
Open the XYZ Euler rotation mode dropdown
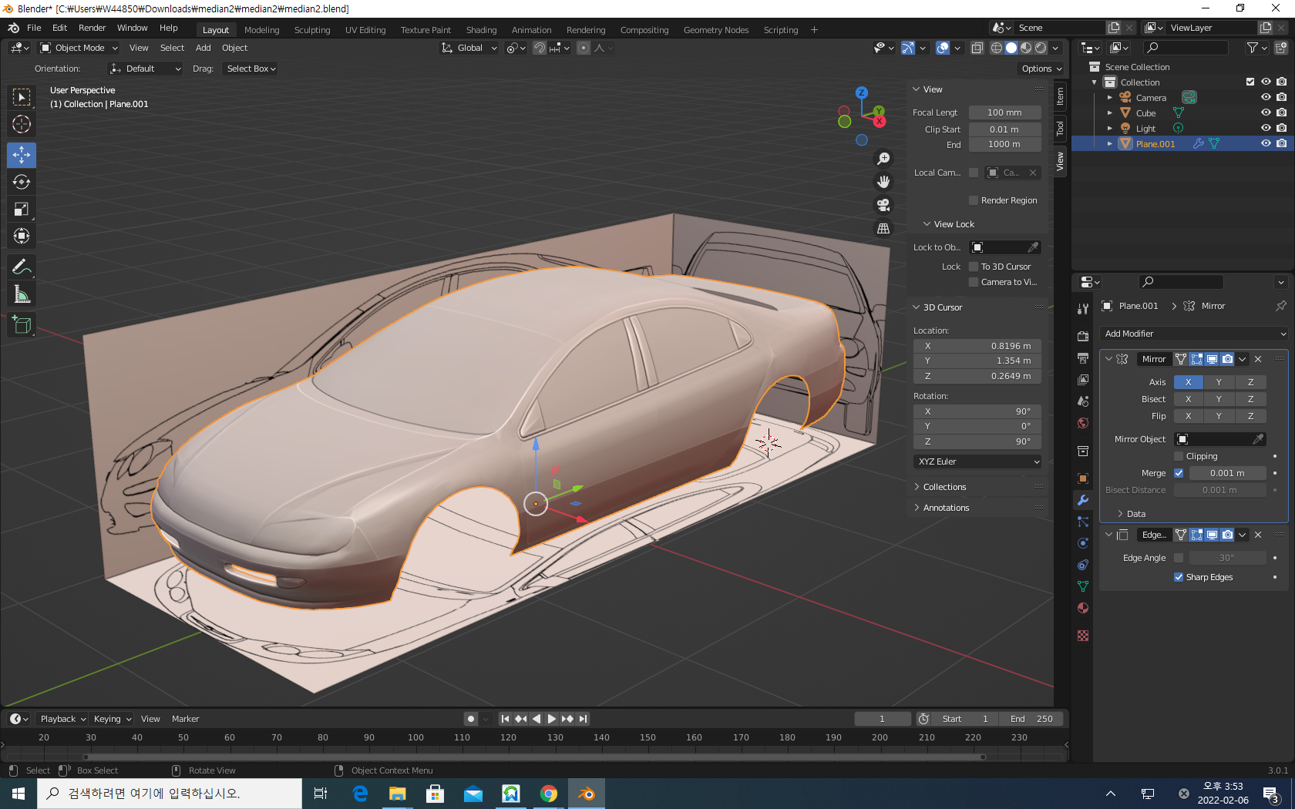coord(977,462)
